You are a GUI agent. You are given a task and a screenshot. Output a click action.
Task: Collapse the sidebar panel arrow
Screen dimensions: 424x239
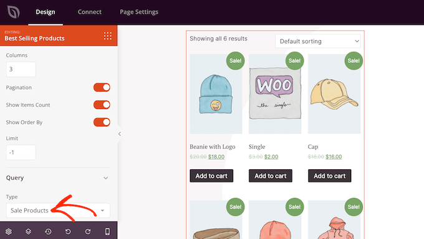pos(120,134)
